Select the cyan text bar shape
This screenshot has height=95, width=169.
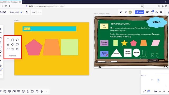pos(49,29)
